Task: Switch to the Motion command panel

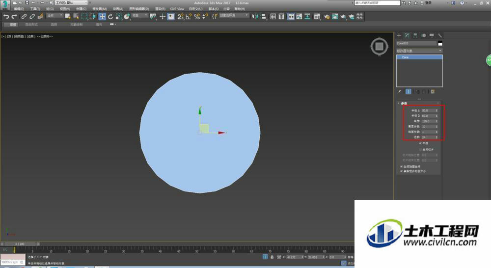Action: coord(424,35)
